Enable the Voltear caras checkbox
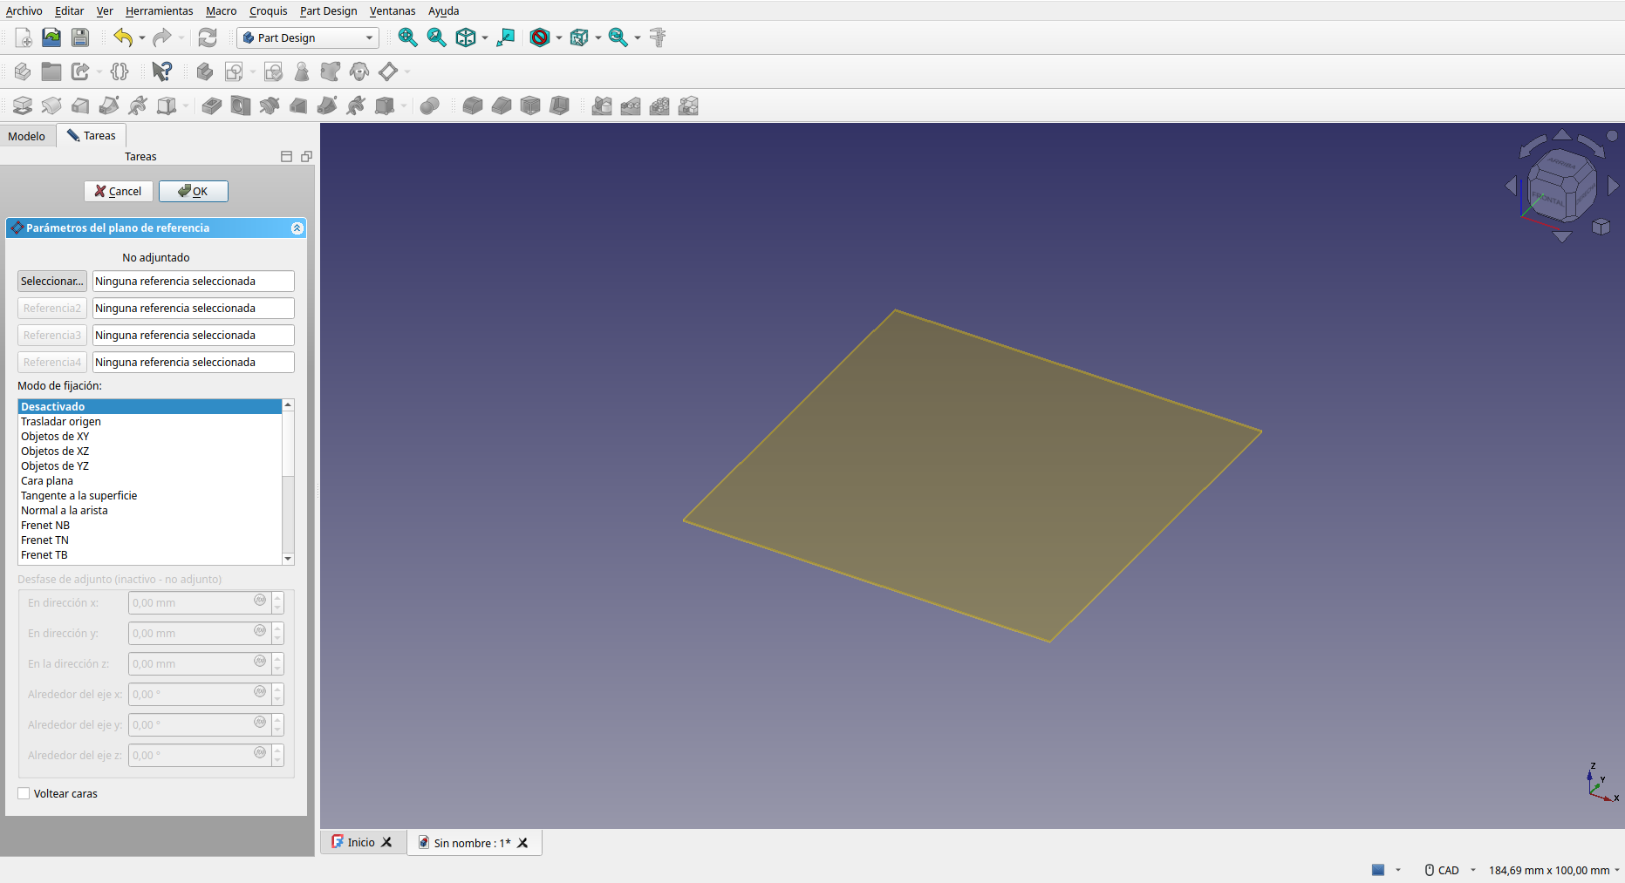The width and height of the screenshot is (1625, 883). 24,793
